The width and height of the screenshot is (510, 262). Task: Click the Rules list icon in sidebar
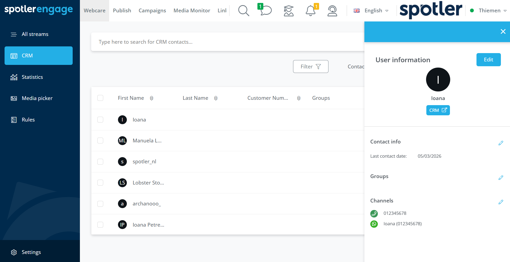point(14,120)
